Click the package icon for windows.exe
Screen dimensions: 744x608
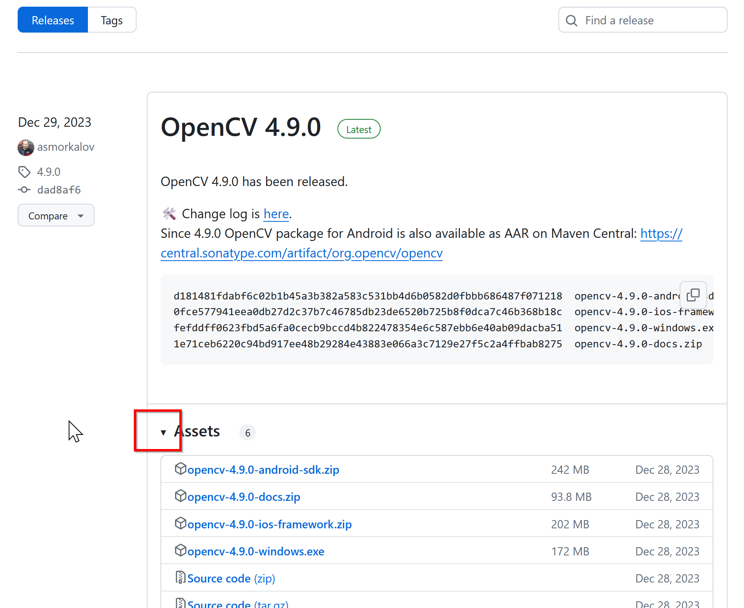point(181,550)
